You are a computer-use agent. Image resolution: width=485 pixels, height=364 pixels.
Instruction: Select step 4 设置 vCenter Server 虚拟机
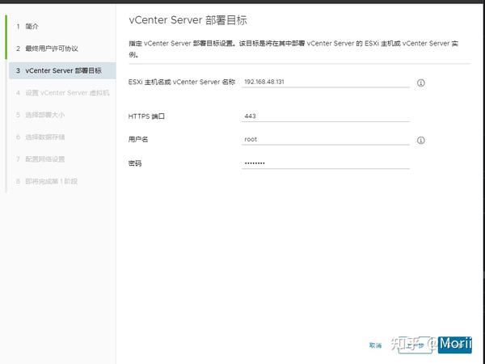(x=63, y=93)
